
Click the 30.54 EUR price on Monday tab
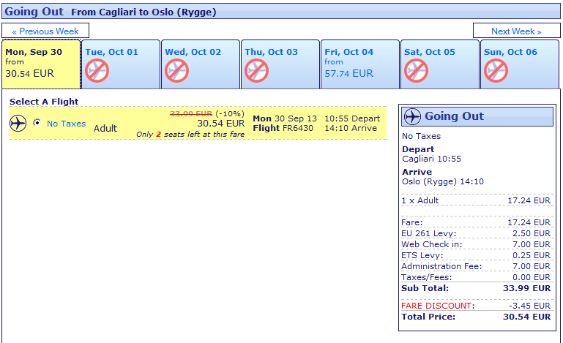click(x=29, y=74)
